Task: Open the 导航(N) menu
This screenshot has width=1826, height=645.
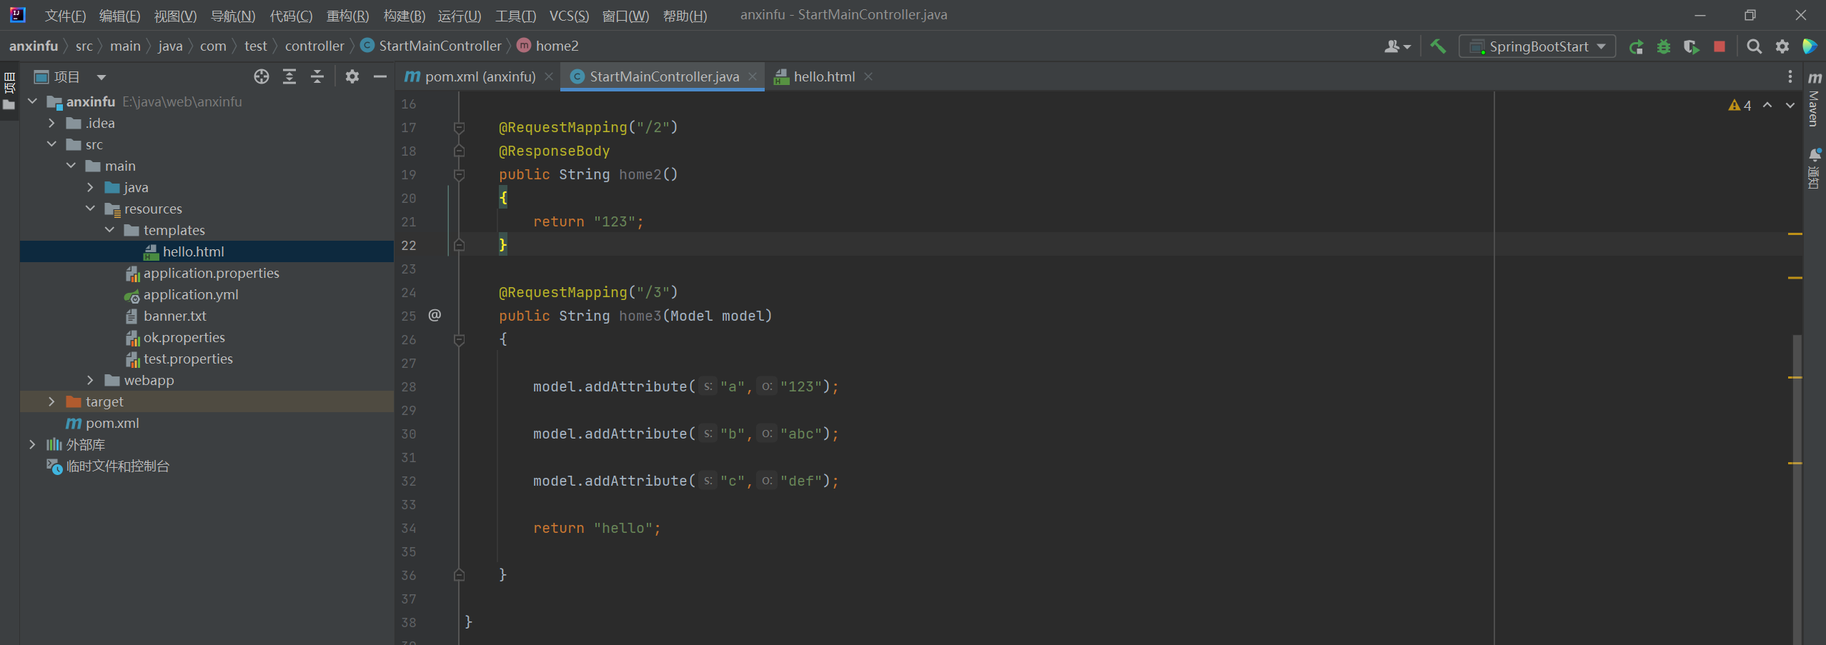Action: (233, 16)
